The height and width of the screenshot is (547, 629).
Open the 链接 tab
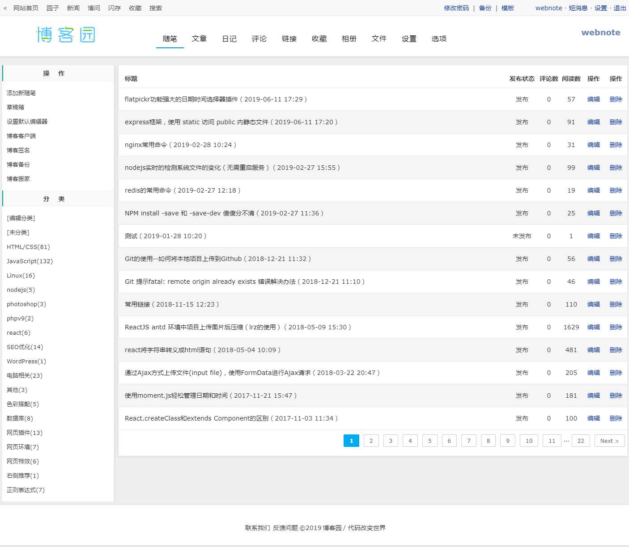point(289,39)
